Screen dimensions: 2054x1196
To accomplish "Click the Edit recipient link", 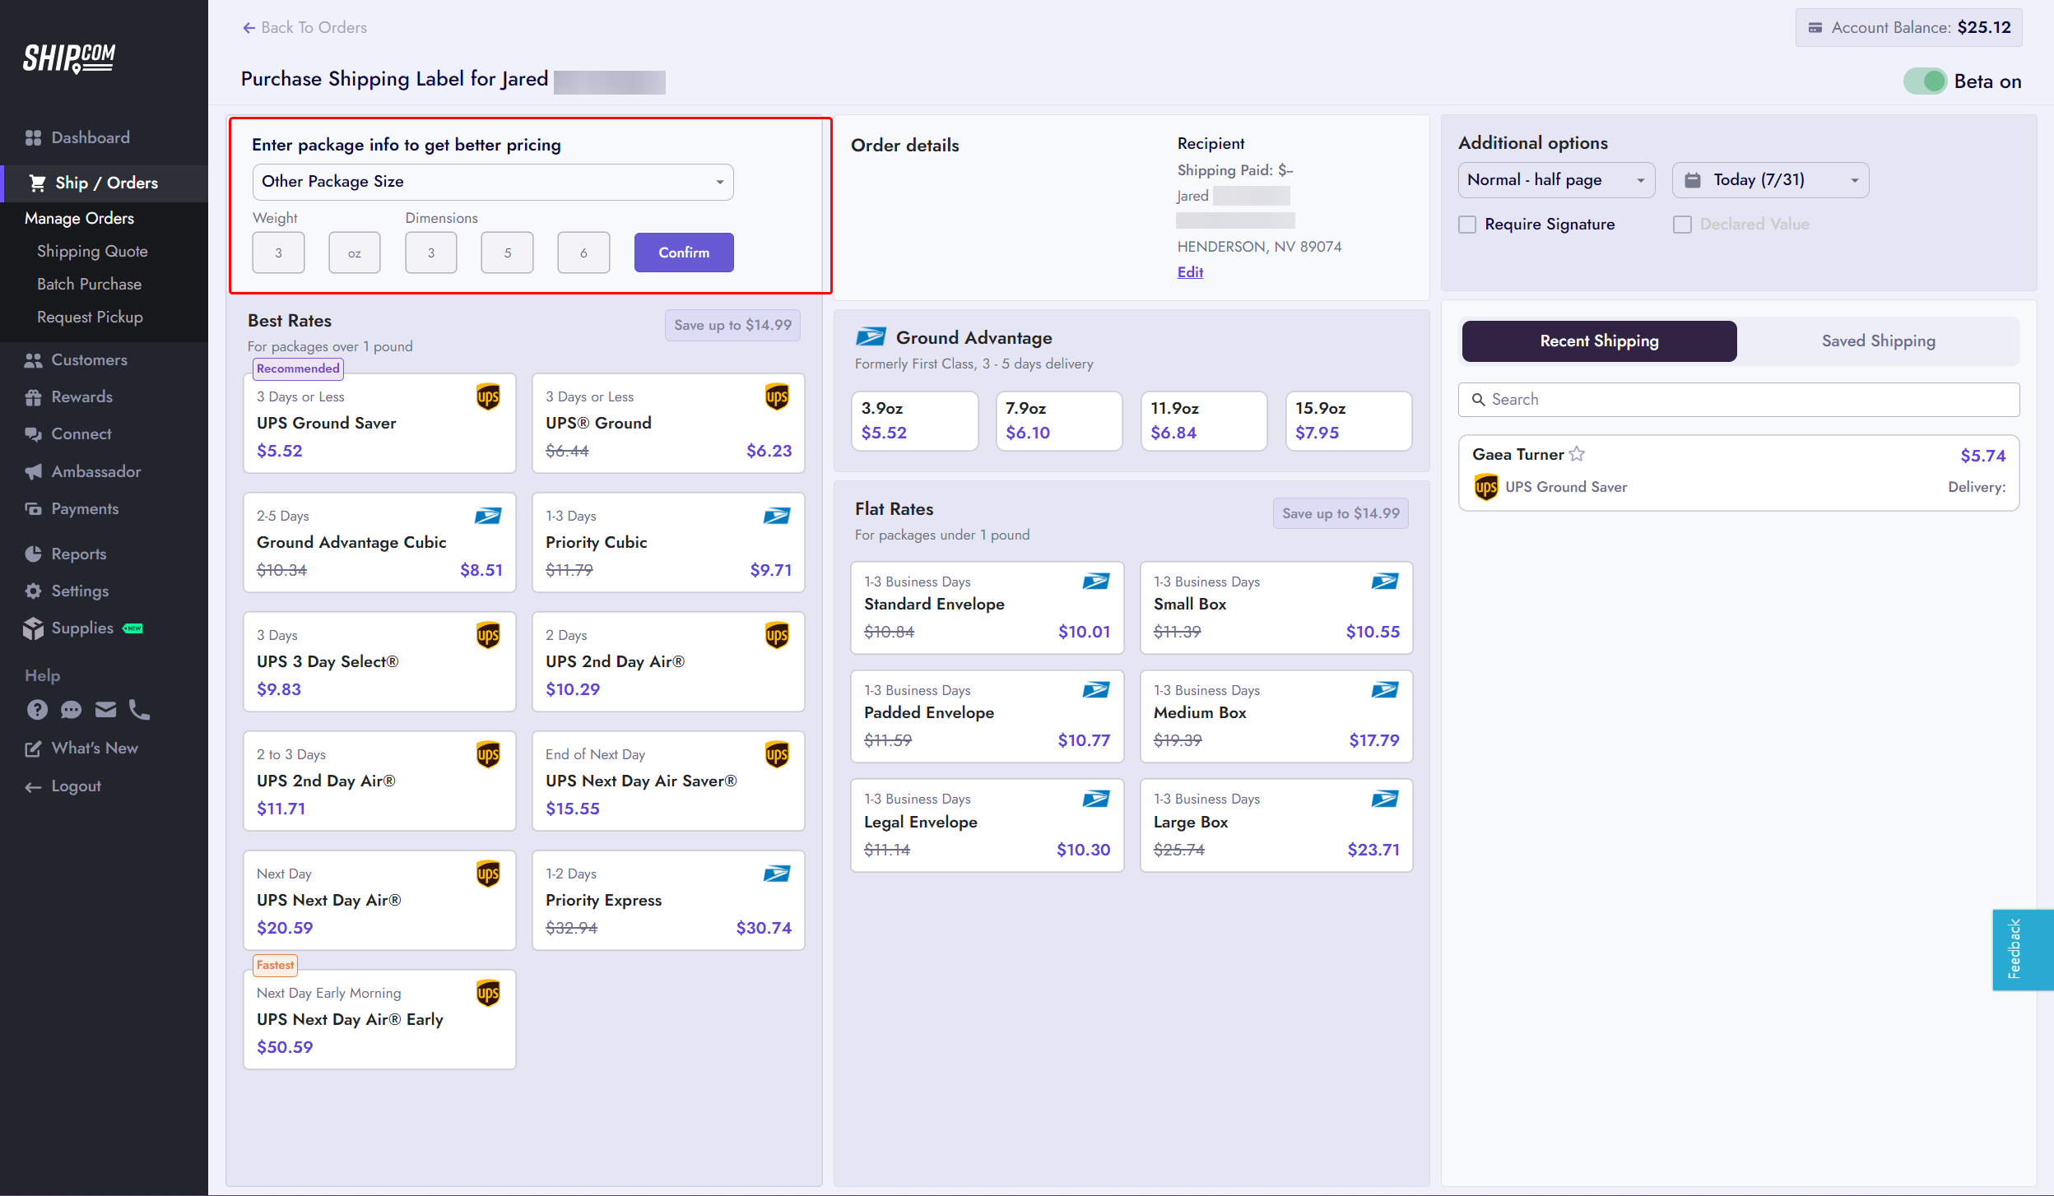I will pos(1190,271).
